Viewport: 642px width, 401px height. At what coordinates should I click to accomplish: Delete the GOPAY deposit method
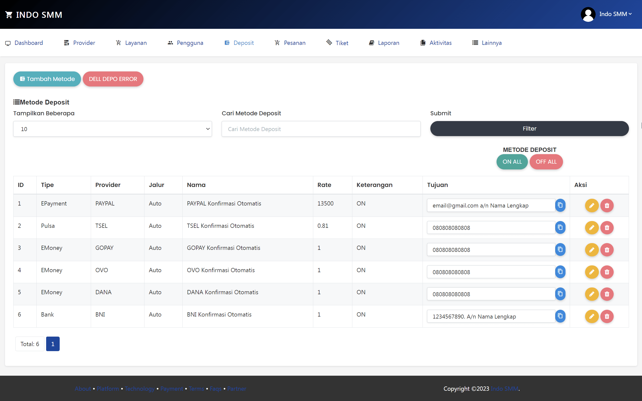[x=607, y=250]
